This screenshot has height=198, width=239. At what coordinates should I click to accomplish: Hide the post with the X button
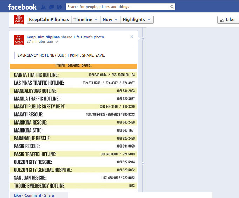(132, 37)
